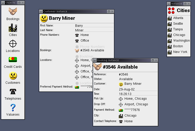Open Cities in the Objects panel

click(13, 28)
